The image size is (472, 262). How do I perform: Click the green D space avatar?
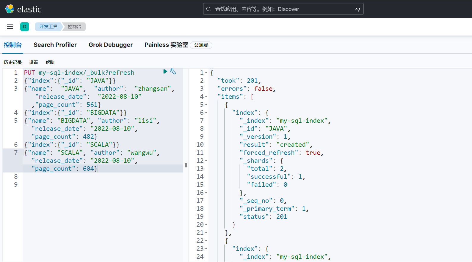25,27
